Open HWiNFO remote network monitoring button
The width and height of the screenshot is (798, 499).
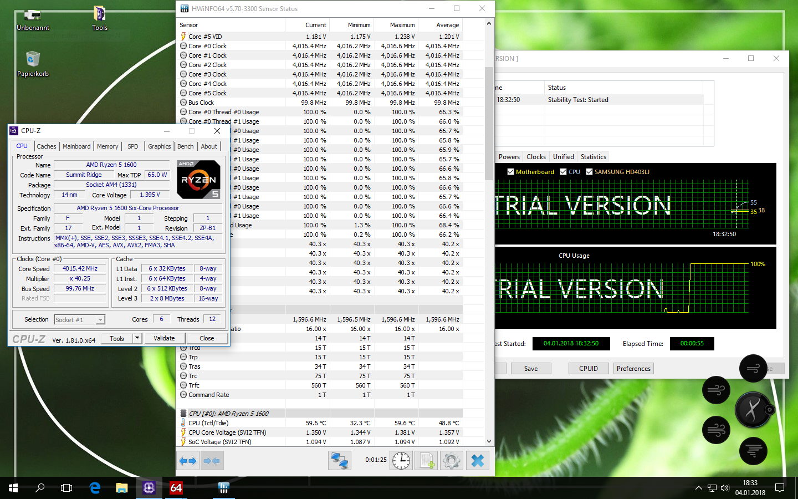(x=339, y=461)
